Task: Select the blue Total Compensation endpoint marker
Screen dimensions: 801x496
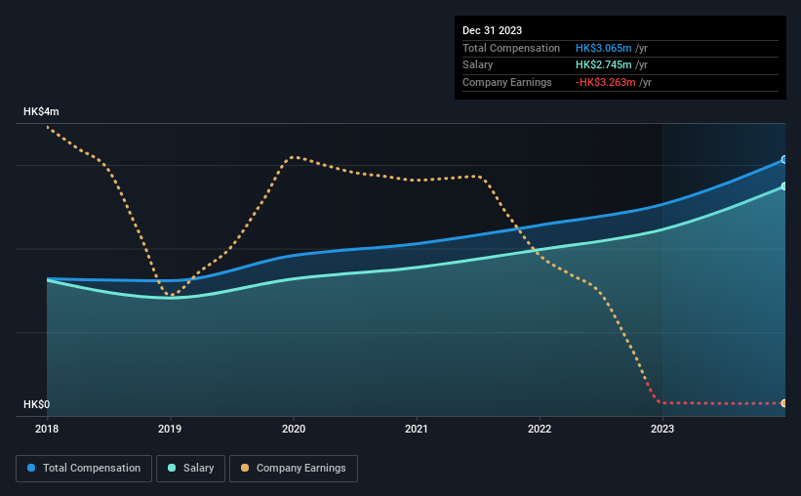Action: click(783, 160)
